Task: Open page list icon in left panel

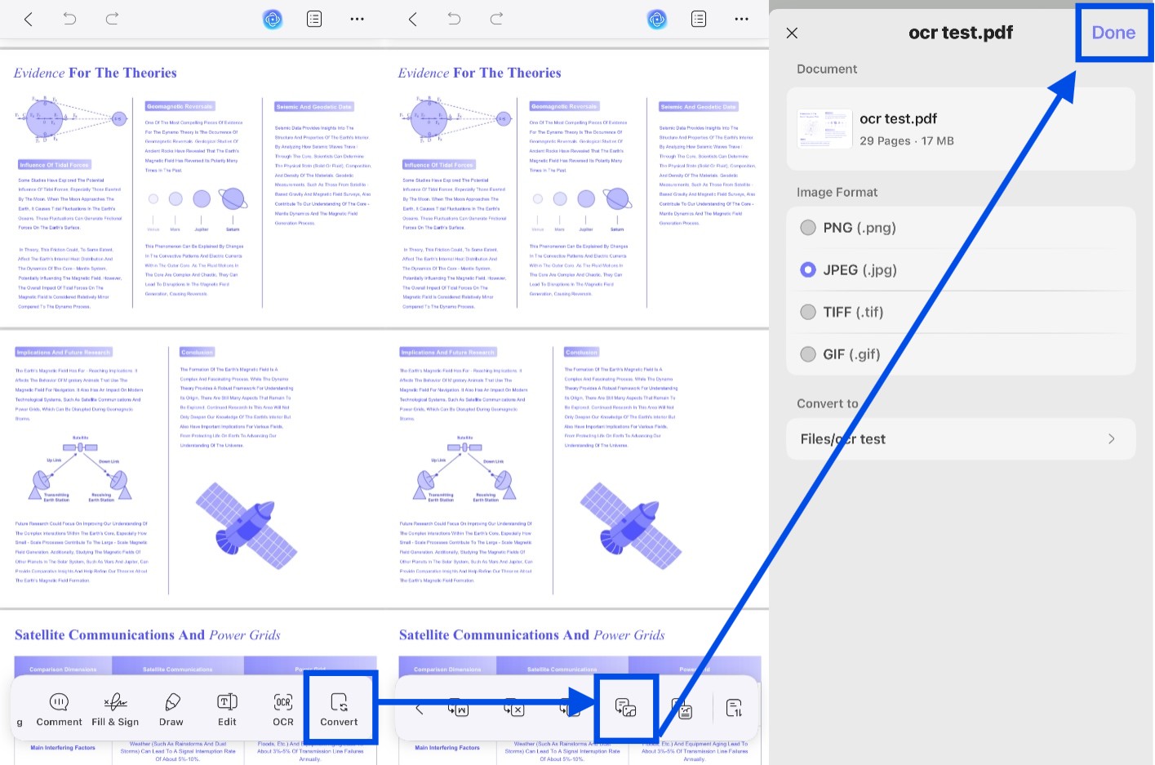Action: pyautogui.click(x=314, y=19)
